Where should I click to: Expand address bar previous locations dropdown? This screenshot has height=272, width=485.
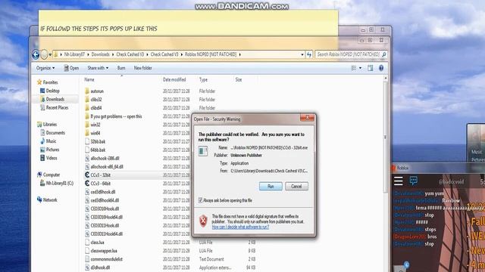tap(302, 54)
